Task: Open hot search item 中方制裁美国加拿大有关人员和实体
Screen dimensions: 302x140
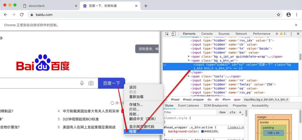Action: pos(91,111)
